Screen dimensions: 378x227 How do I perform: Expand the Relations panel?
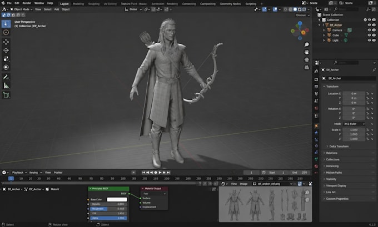pyautogui.click(x=331, y=153)
